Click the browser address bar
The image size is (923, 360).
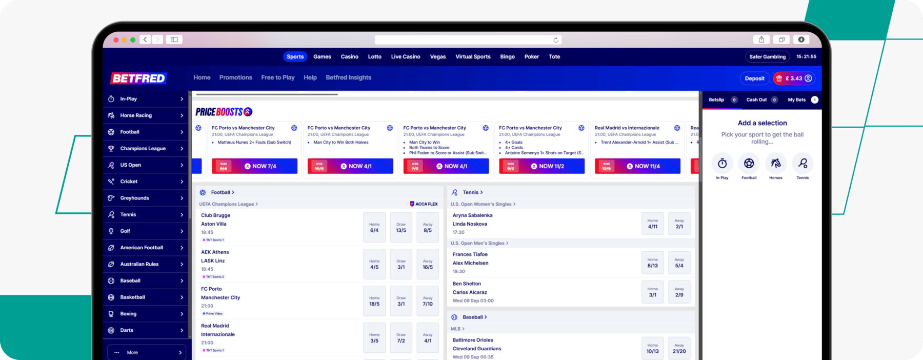(468, 39)
